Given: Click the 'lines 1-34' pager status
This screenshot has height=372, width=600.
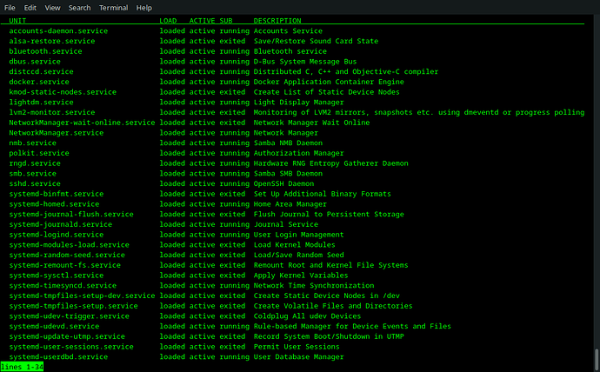Looking at the screenshot, I should coord(22,367).
